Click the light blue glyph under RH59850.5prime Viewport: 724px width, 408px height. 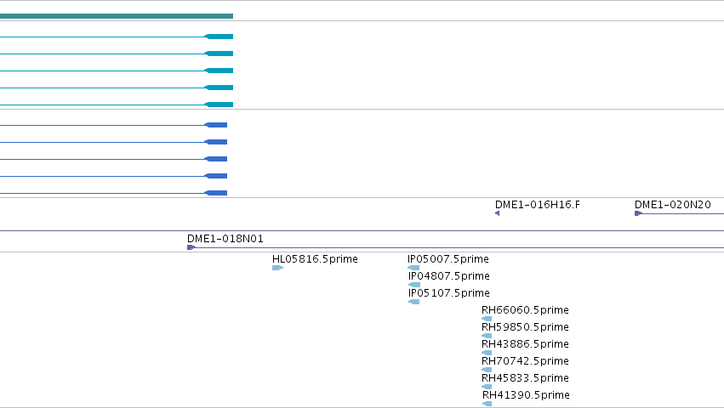tap(487, 336)
